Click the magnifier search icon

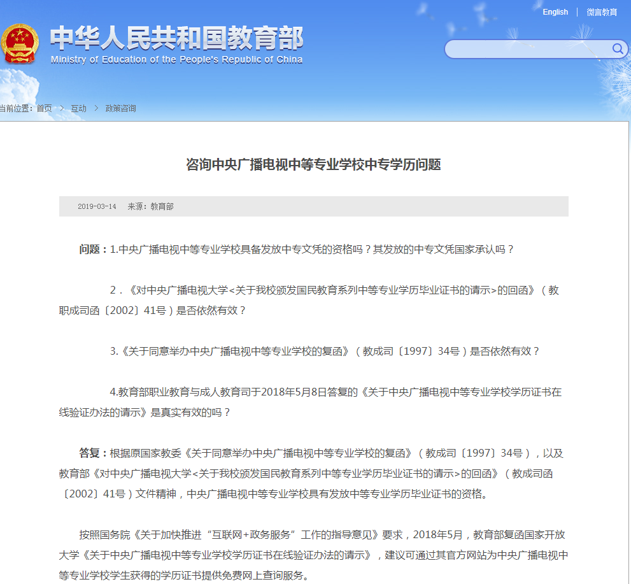618,49
